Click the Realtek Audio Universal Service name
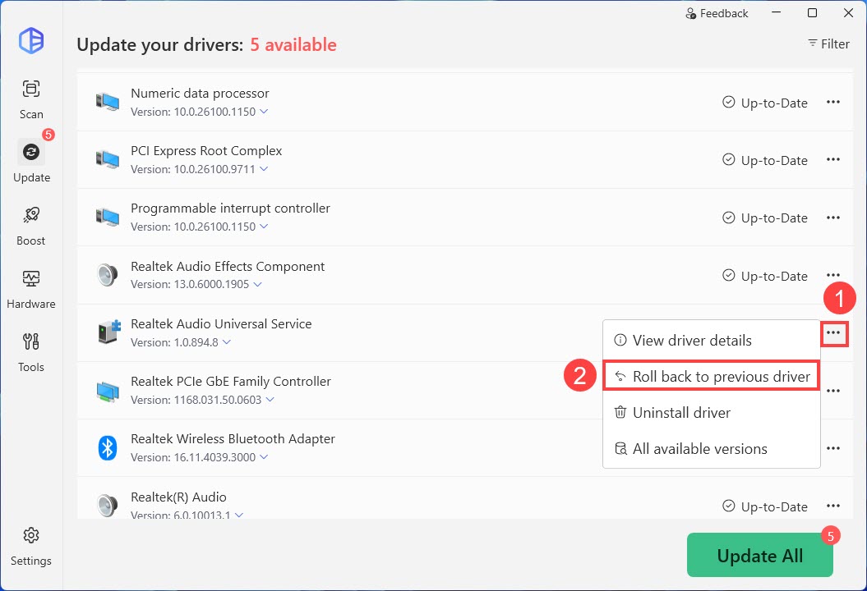This screenshot has width=867, height=591. (x=221, y=323)
